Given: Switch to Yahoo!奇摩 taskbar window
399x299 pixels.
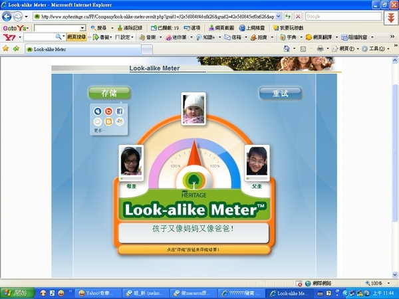Looking at the screenshot, I should coord(98,293).
